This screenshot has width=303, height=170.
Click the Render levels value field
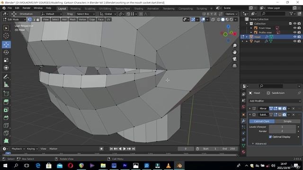click(282, 131)
